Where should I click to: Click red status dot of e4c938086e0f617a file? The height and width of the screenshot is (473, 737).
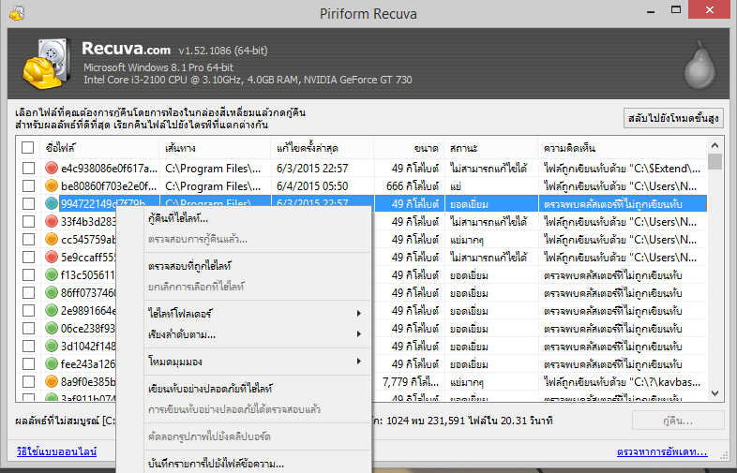click(x=52, y=168)
